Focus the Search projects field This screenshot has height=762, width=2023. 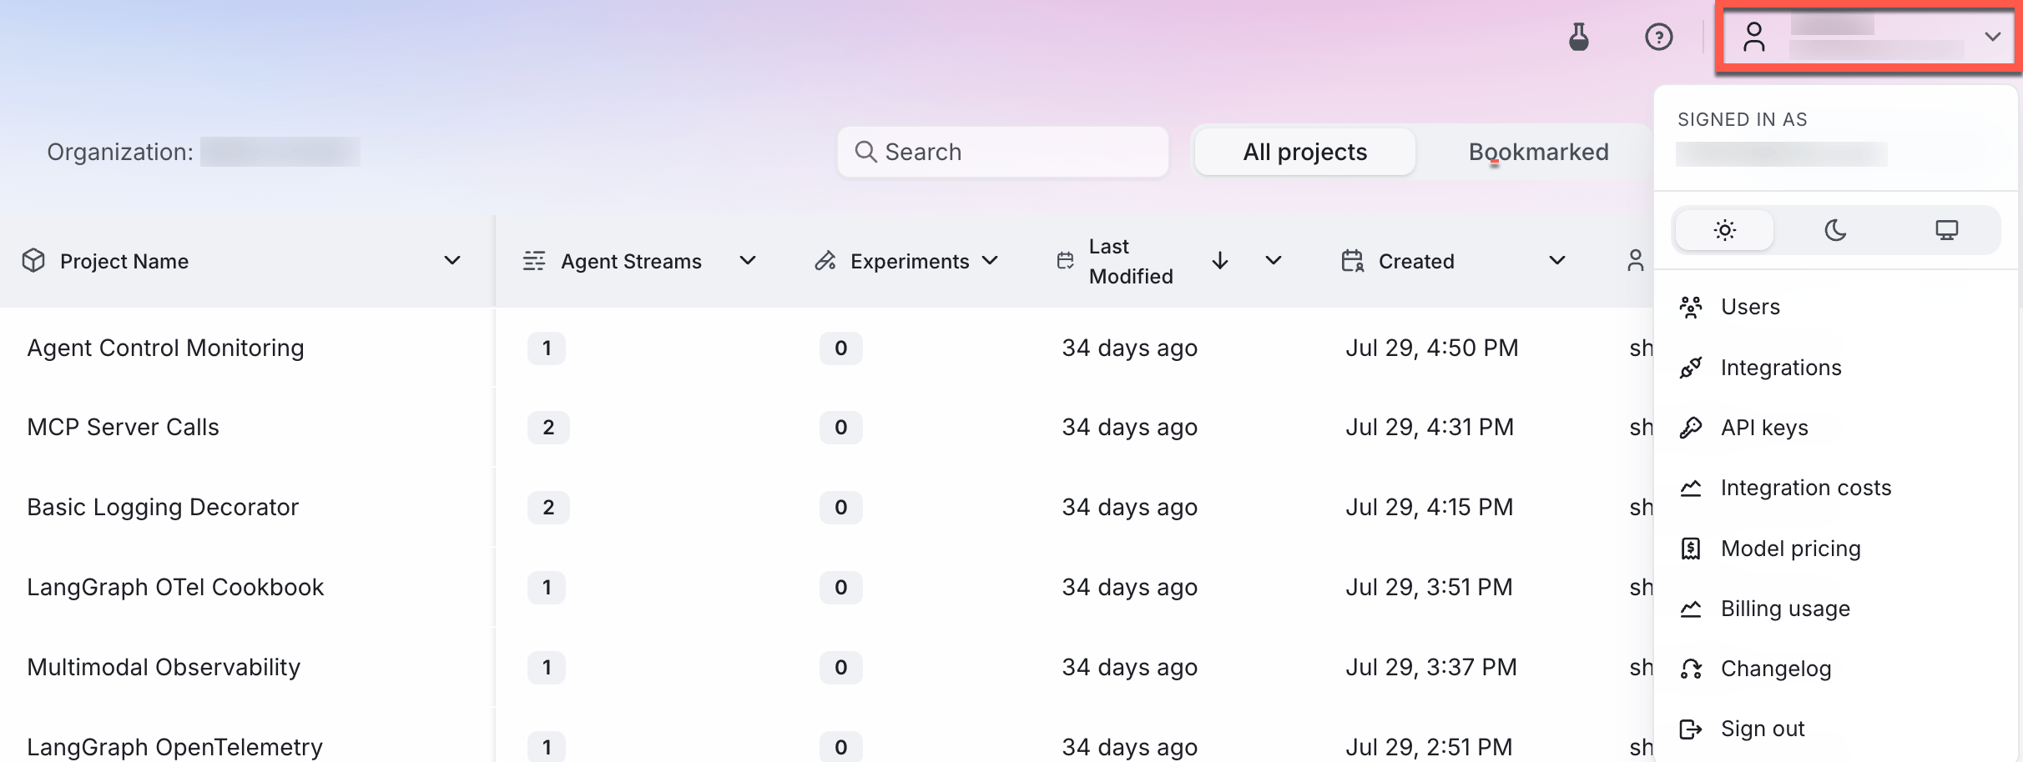pyautogui.click(x=1002, y=152)
